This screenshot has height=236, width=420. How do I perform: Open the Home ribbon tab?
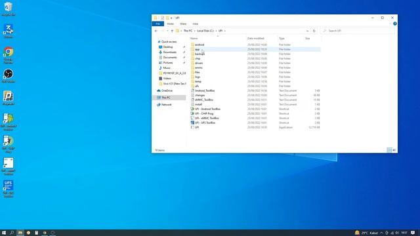pos(171,24)
